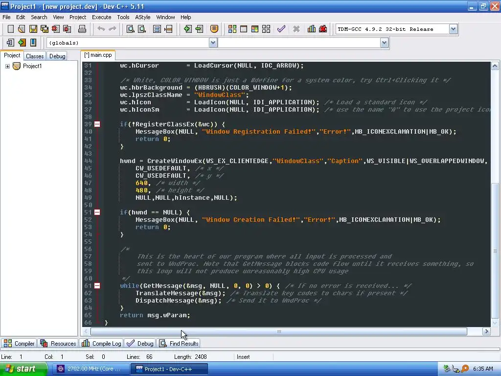Go to bookmark toolbar icon

[33, 43]
